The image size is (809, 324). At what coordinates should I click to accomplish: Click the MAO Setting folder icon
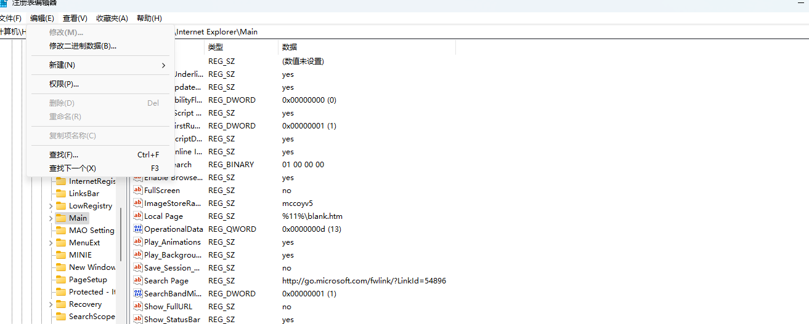click(x=60, y=231)
